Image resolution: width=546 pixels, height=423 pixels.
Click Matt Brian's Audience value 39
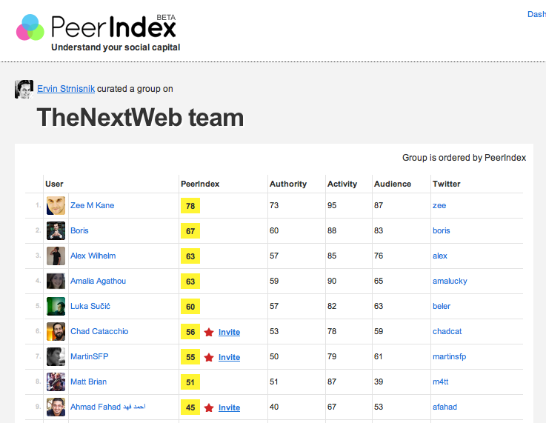[x=379, y=382]
